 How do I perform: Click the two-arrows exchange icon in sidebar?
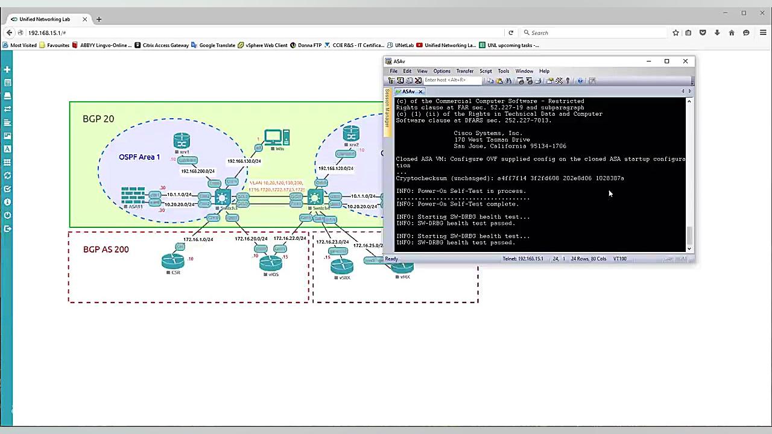click(x=7, y=109)
